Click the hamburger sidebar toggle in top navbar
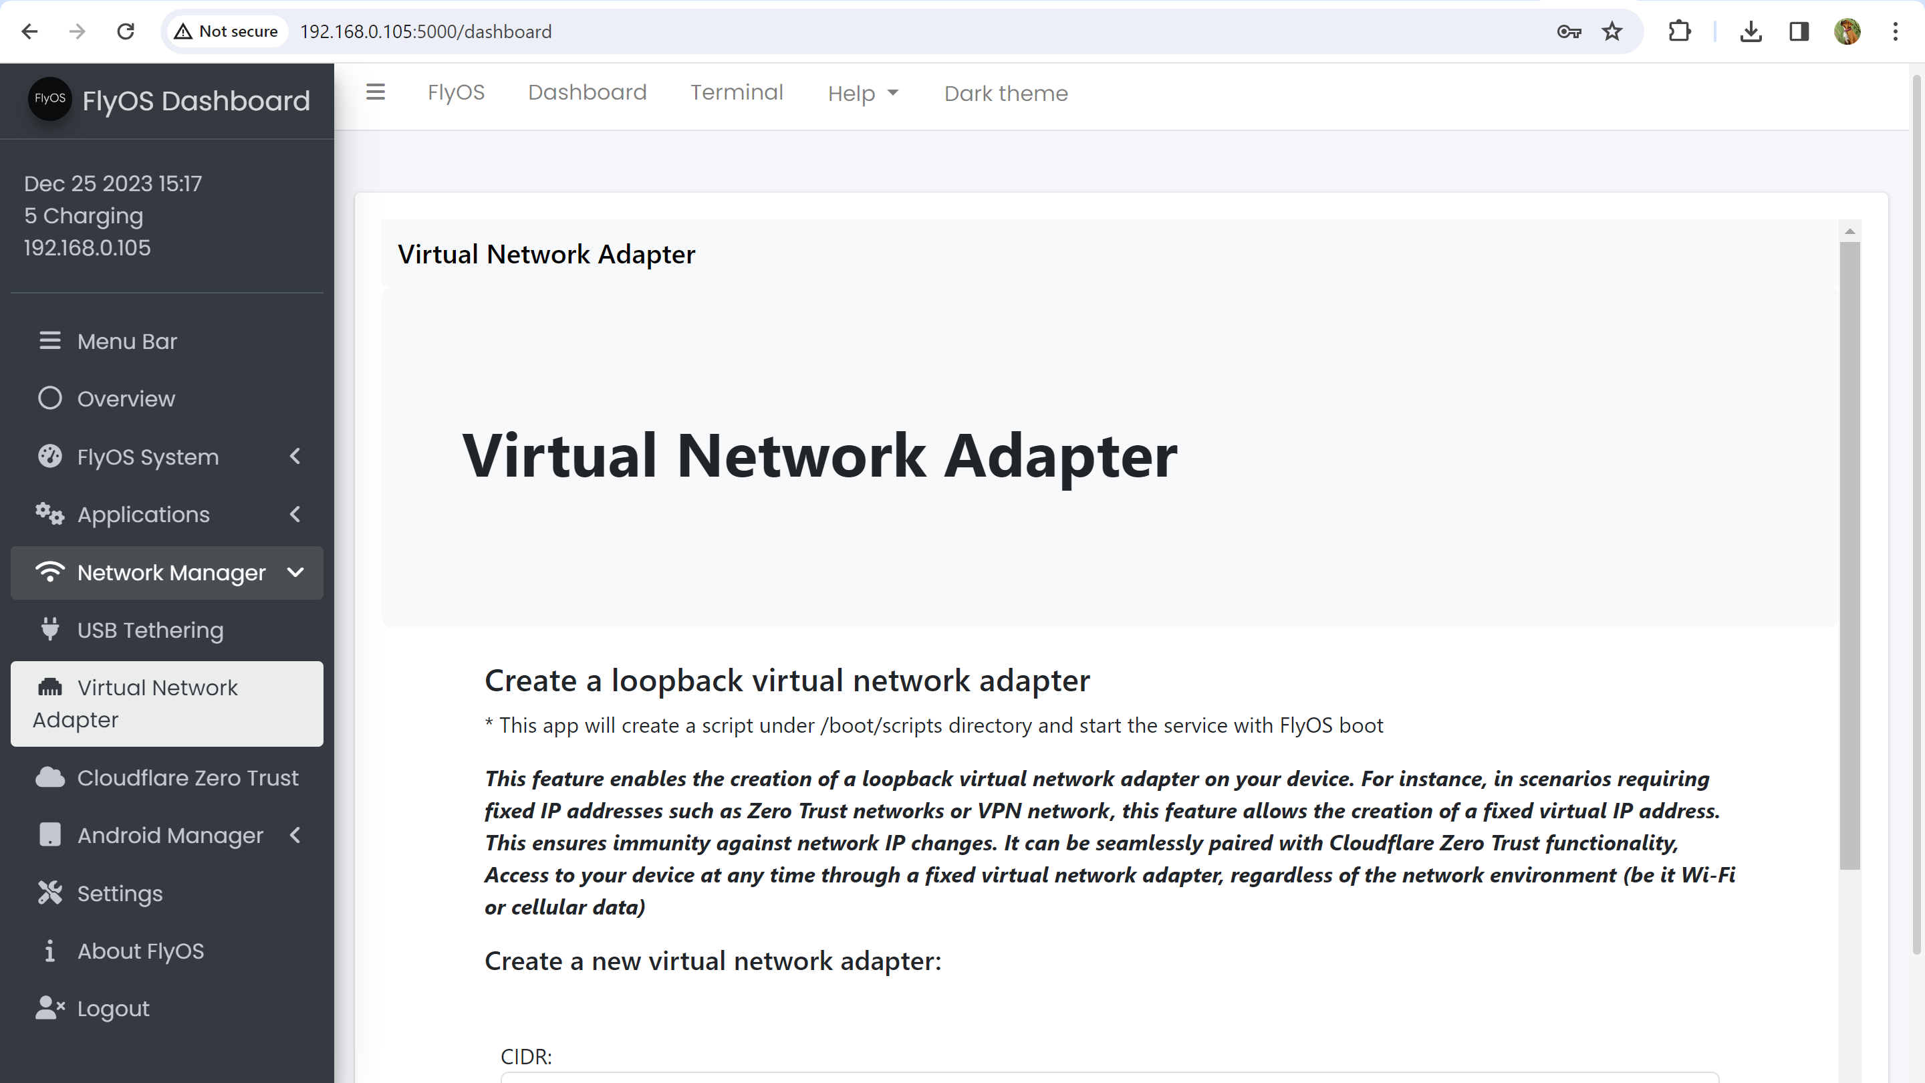Viewport: 1925px width, 1083px height. point(375,92)
